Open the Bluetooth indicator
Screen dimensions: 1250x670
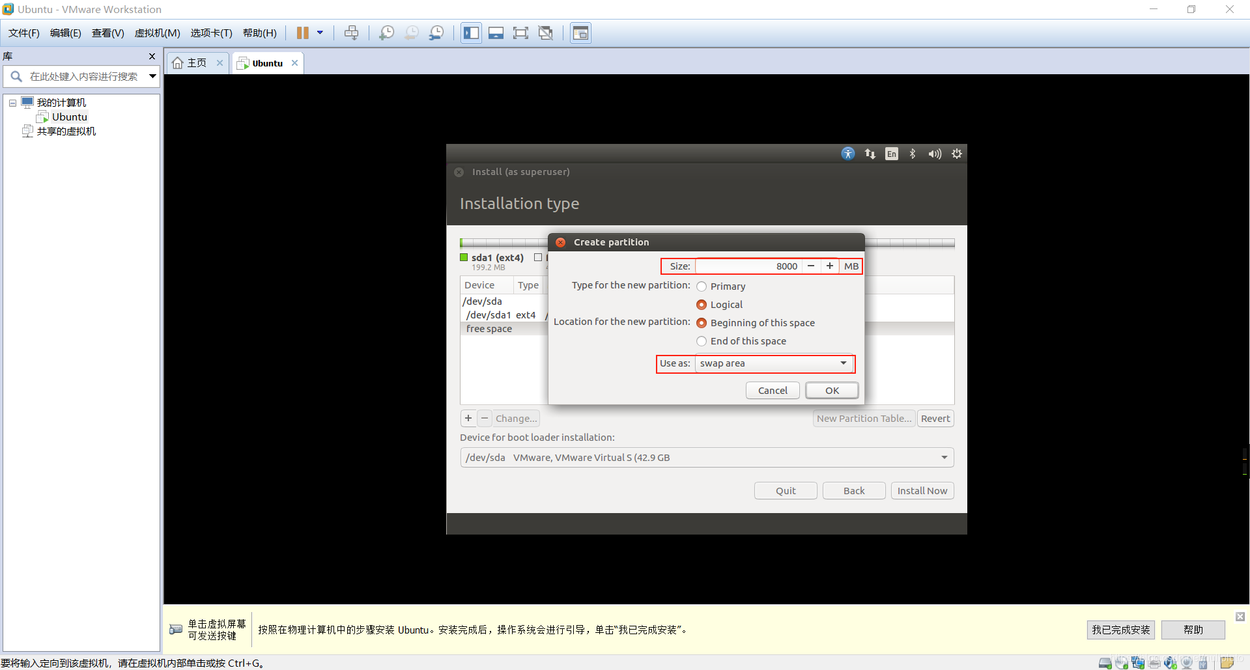point(913,154)
